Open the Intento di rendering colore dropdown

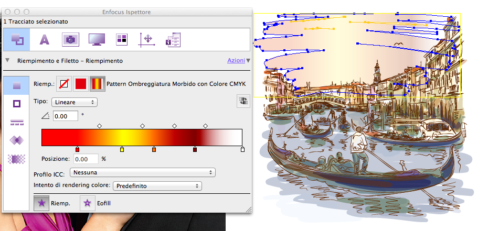click(157, 185)
